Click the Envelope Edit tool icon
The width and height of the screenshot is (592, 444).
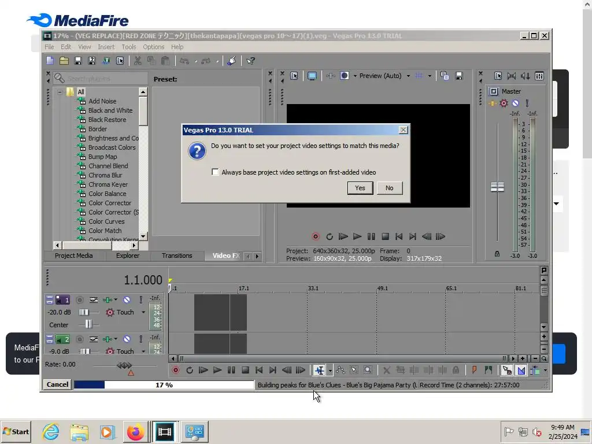[340, 370]
